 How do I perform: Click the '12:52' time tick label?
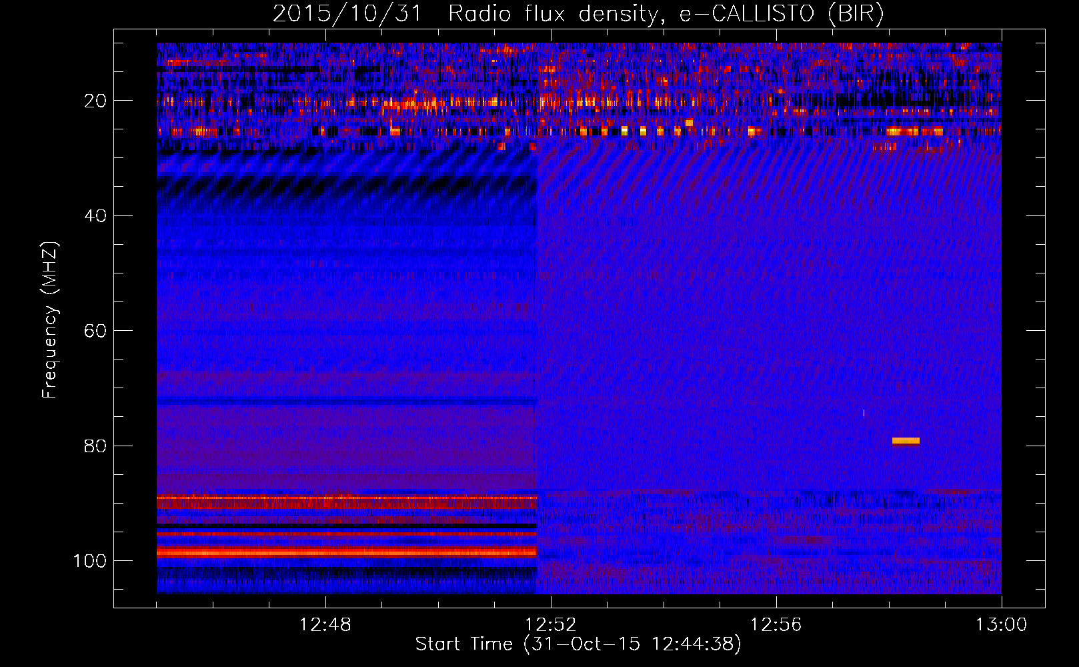click(x=550, y=625)
